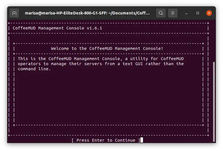Screen dimensions: 223x151
Task: Click the window title showing marisa@marisa-HP-EliteDesk
Action: click(87, 13)
